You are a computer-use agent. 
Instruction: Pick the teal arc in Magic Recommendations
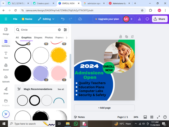59,101
